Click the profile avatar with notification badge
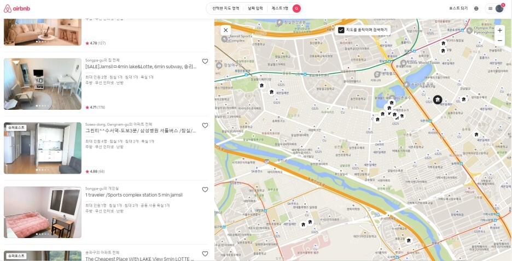 point(499,9)
